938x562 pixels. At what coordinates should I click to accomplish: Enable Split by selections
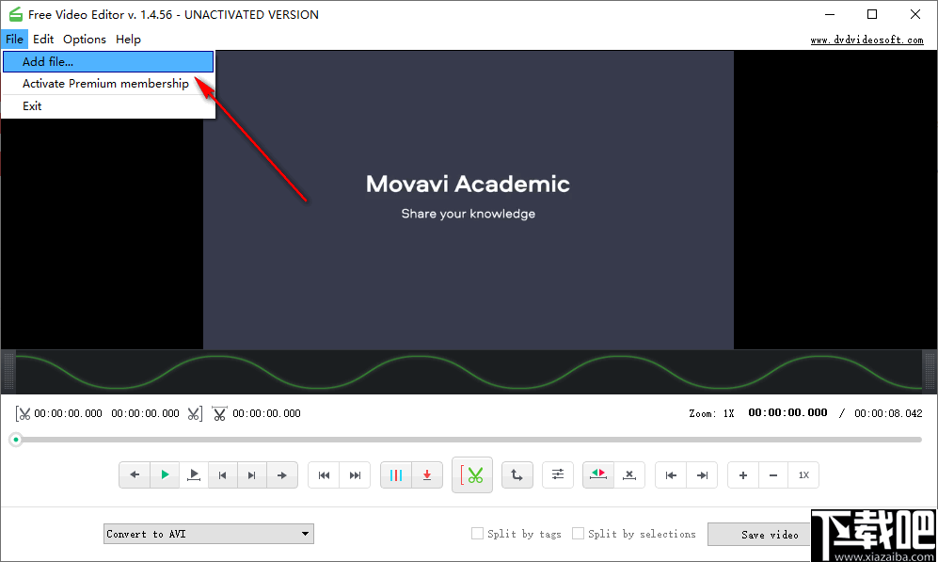(579, 533)
